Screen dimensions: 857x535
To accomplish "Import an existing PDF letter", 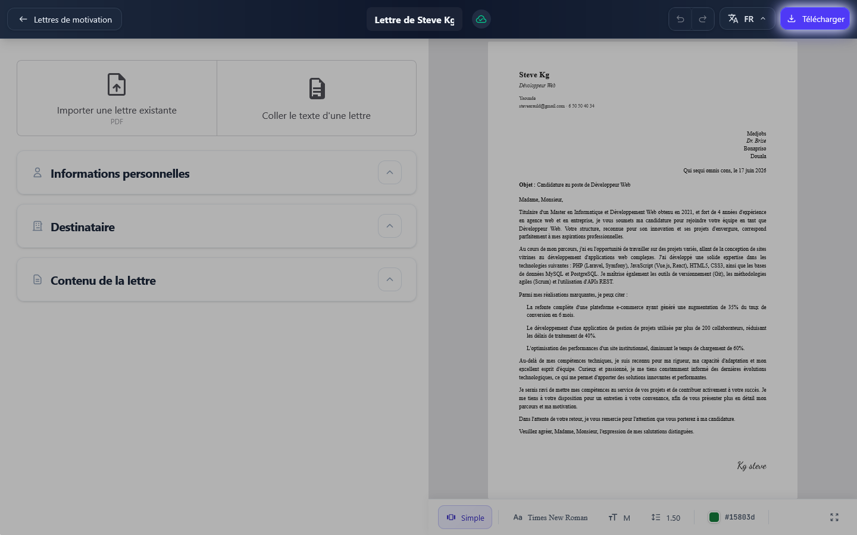I will 117,98.
